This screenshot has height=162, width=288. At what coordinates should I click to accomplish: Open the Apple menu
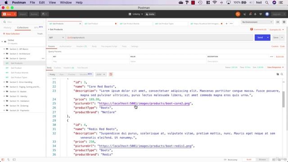tap(6, 3)
